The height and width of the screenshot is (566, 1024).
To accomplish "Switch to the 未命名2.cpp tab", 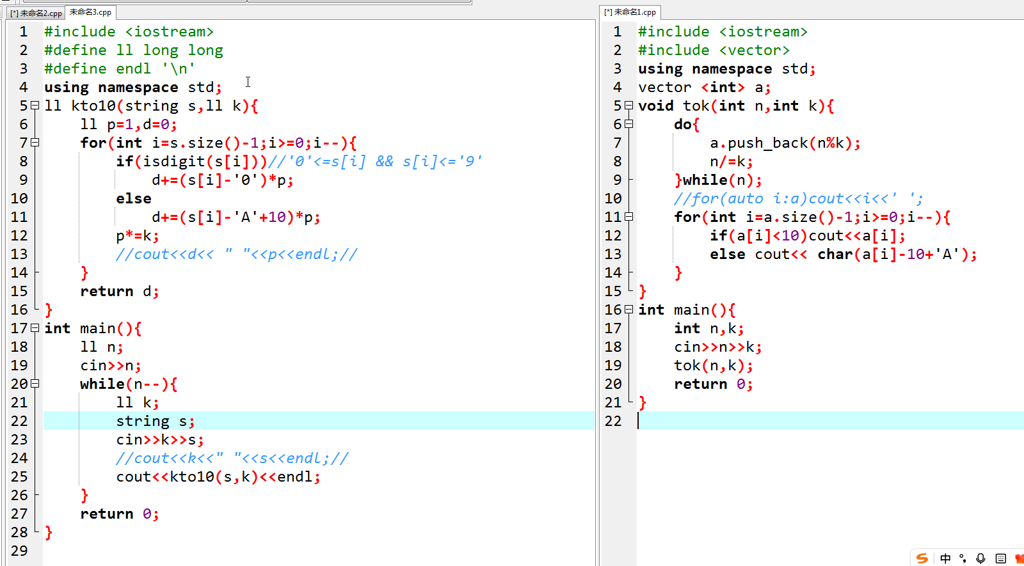I will [x=36, y=13].
